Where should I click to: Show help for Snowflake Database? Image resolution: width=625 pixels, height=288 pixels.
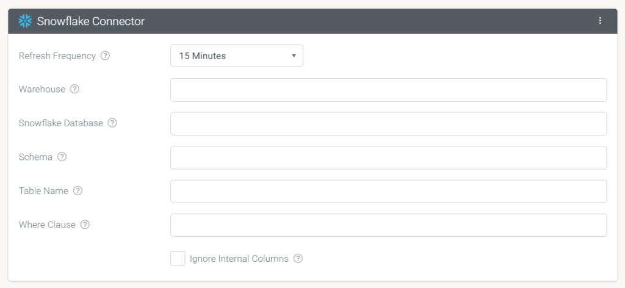click(x=112, y=123)
